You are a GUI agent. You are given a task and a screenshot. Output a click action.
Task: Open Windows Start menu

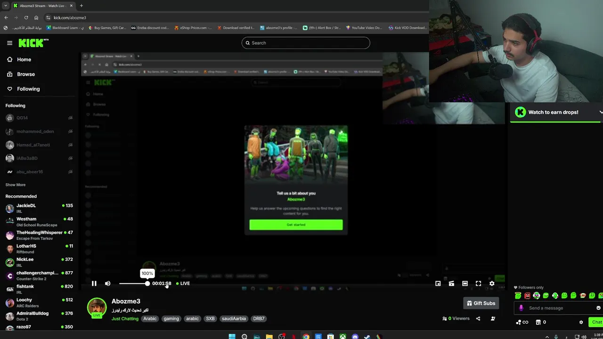coord(232,336)
